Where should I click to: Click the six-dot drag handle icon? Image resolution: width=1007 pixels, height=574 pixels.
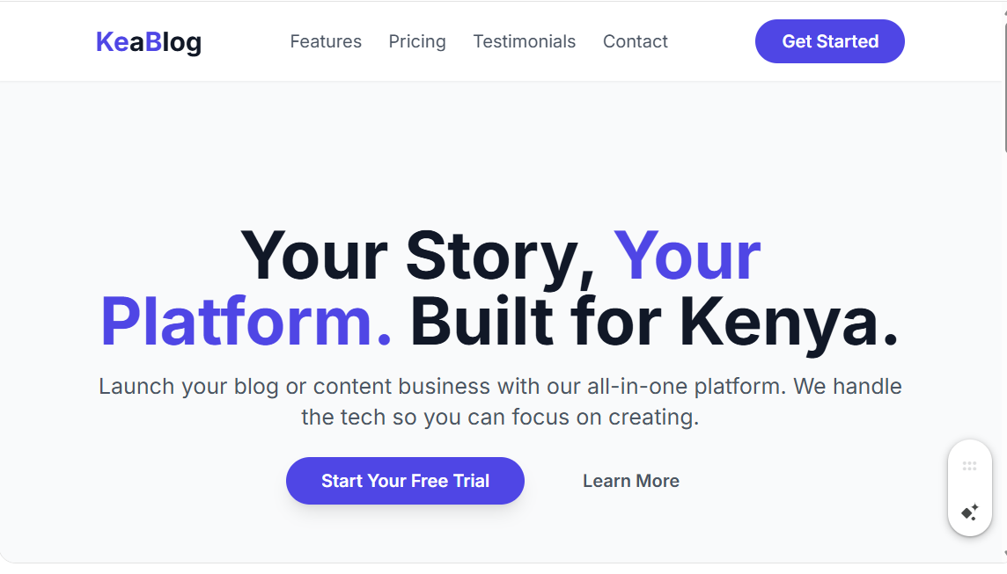click(x=969, y=466)
